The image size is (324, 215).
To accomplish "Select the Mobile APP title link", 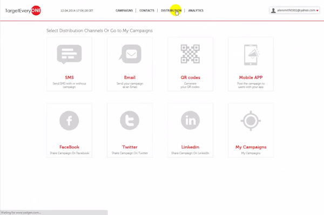I will pos(251,78).
